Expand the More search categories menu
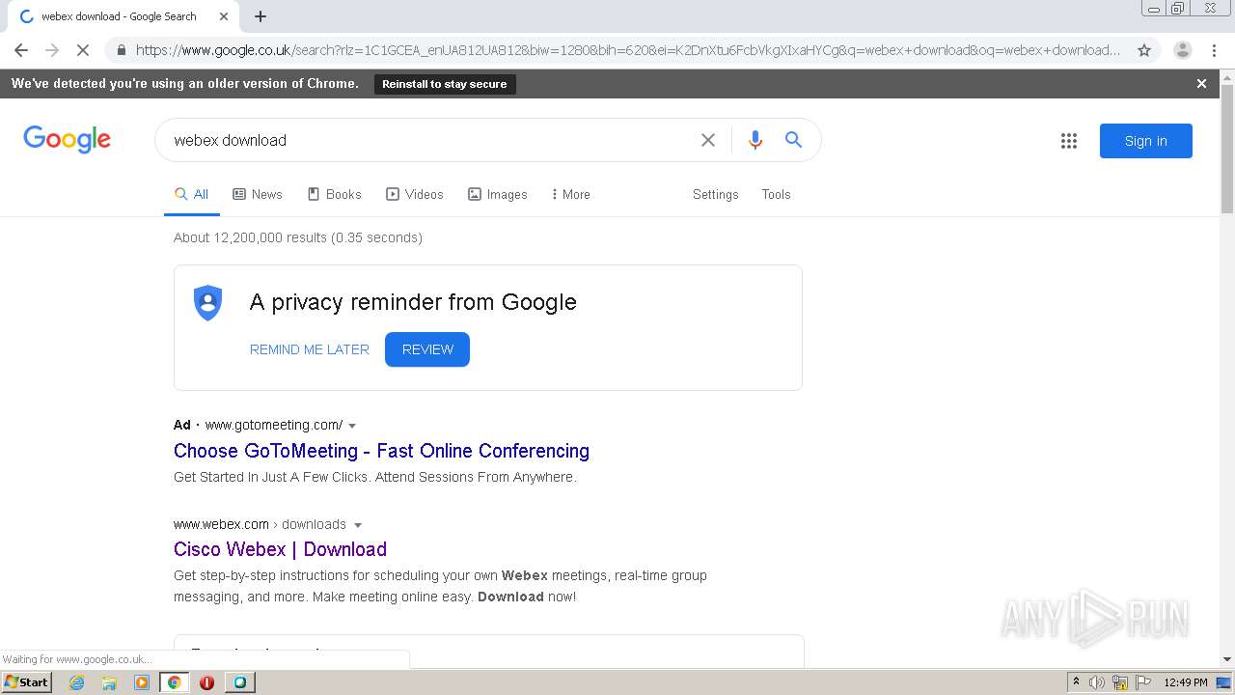Screen dimensions: 1235x695 click(570, 194)
